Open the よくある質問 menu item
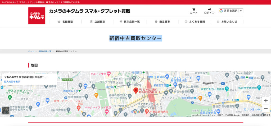The height and width of the screenshot is (126, 271). 195,22
